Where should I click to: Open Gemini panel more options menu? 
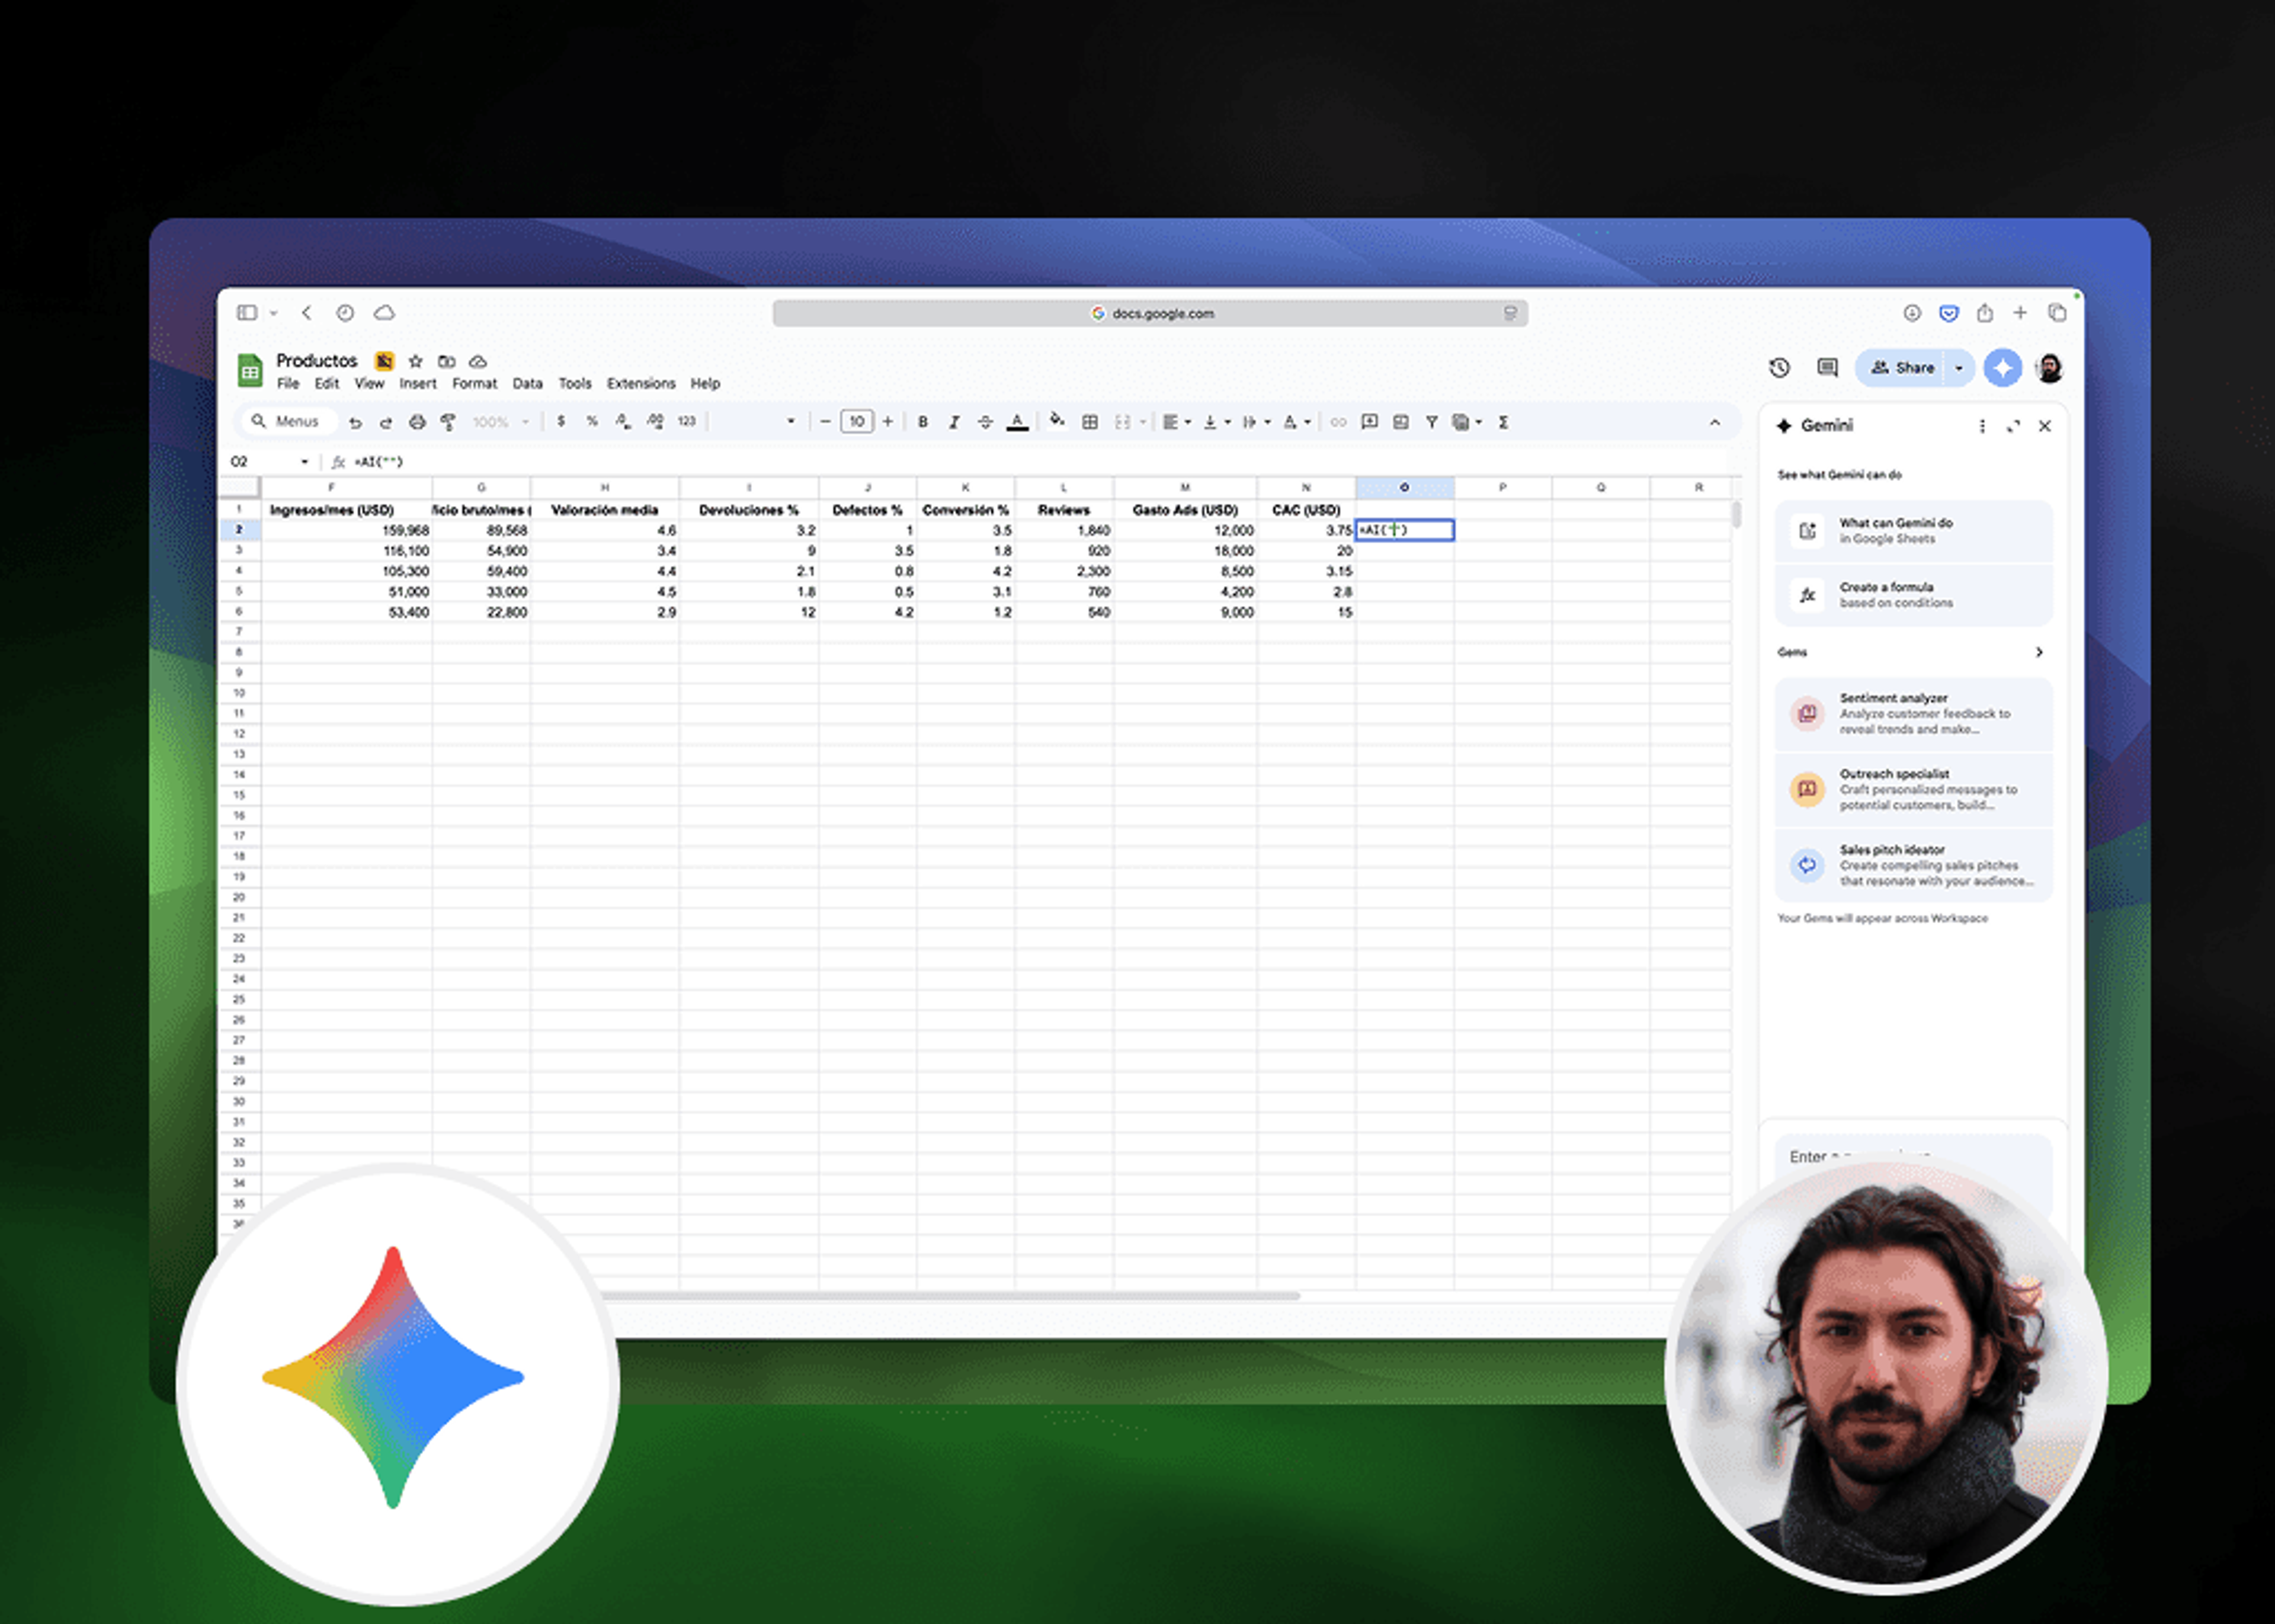[1982, 426]
